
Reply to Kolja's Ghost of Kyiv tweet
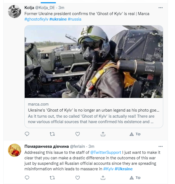(x=27, y=134)
